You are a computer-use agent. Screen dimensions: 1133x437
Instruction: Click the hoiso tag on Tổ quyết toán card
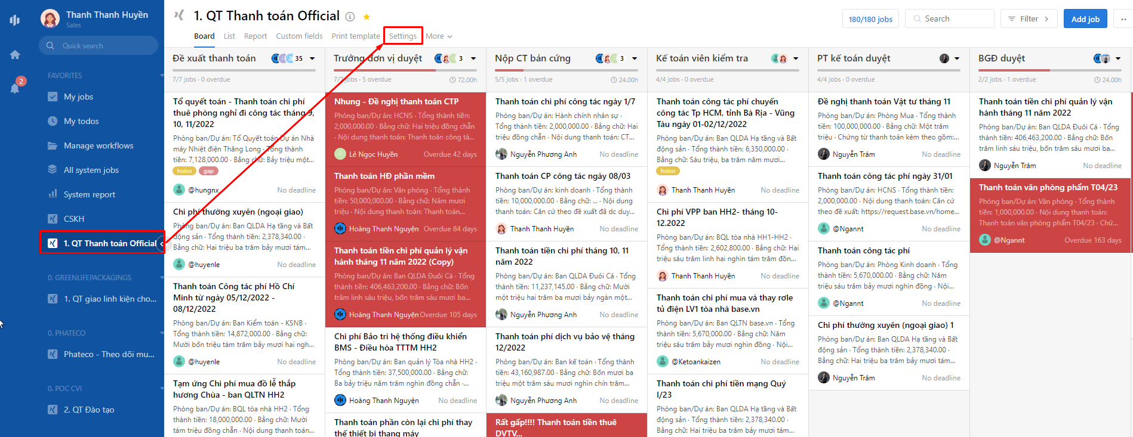pos(184,171)
